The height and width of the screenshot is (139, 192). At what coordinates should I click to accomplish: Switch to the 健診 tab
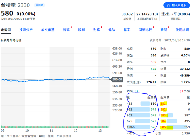(112, 30)
